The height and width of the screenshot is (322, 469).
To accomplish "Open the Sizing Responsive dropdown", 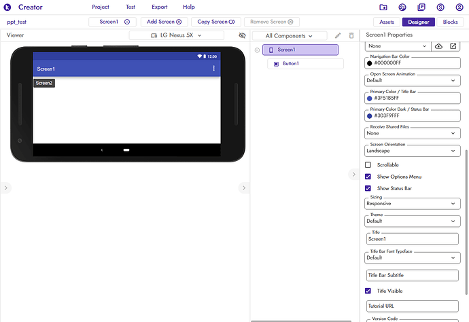I will click(x=412, y=204).
